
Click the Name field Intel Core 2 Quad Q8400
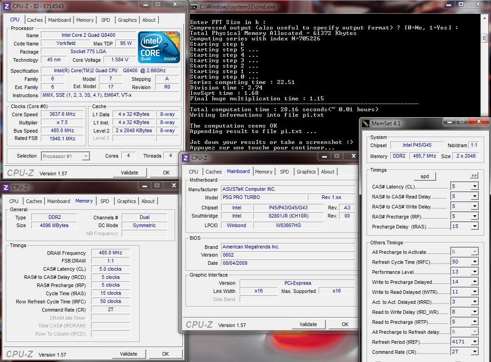(88, 35)
